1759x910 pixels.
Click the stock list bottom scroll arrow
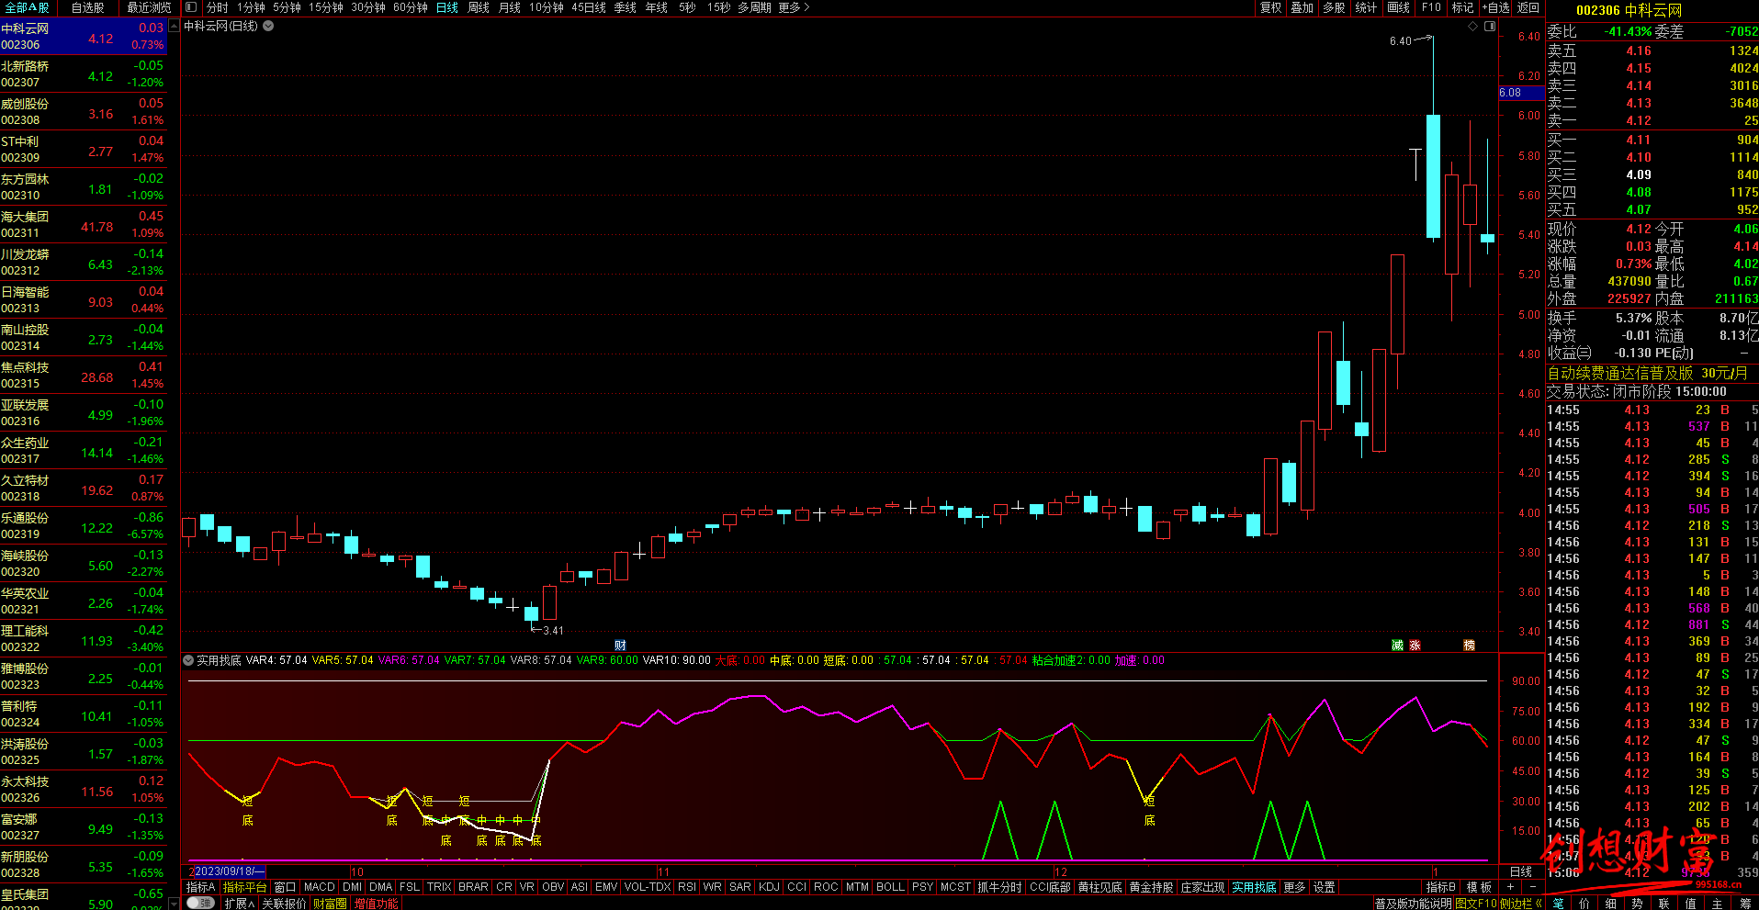pyautogui.click(x=175, y=904)
